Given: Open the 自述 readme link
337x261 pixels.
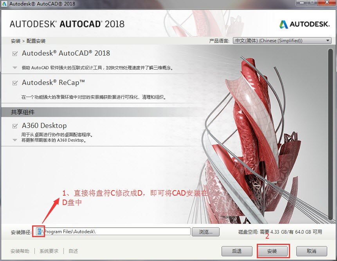Looking at the screenshot, I should point(73,251).
